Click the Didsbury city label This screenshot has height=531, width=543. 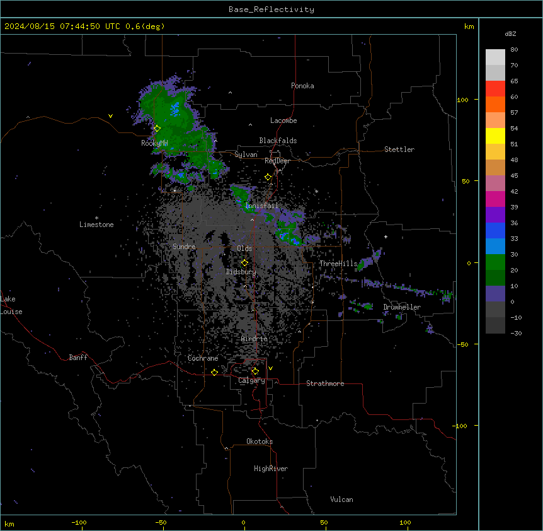click(x=241, y=272)
